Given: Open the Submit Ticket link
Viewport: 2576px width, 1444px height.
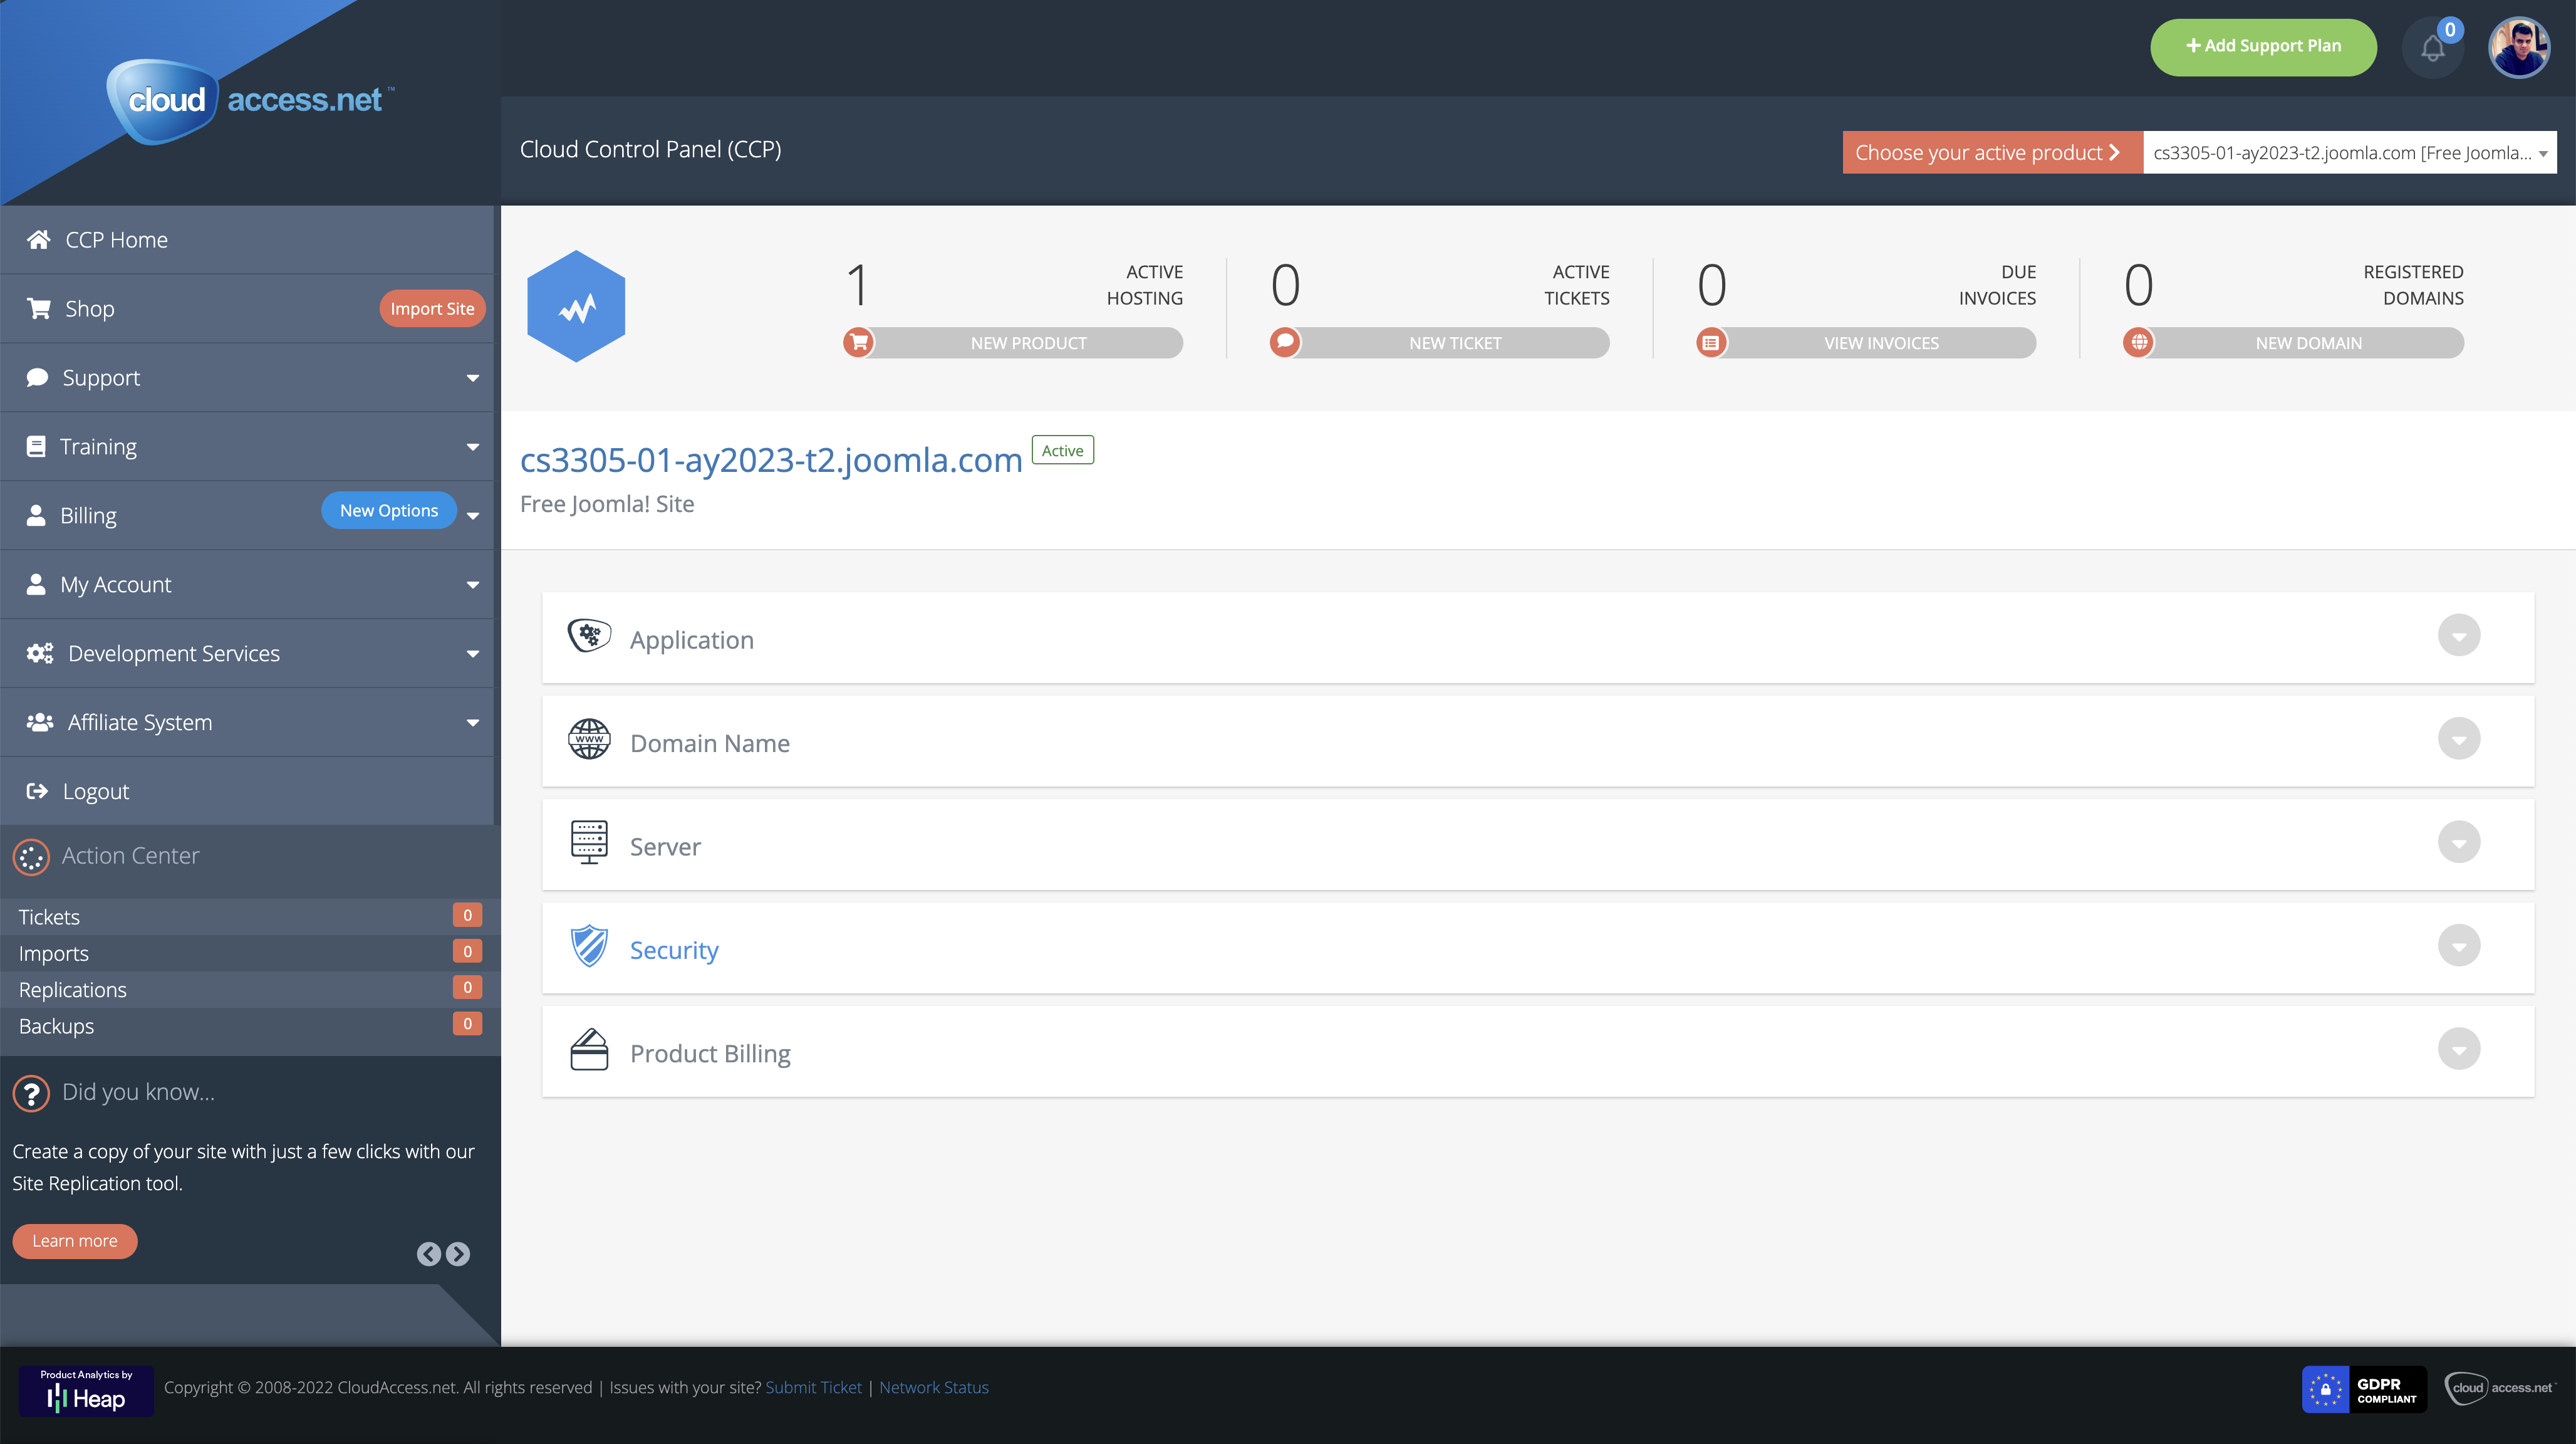Looking at the screenshot, I should click(813, 1387).
